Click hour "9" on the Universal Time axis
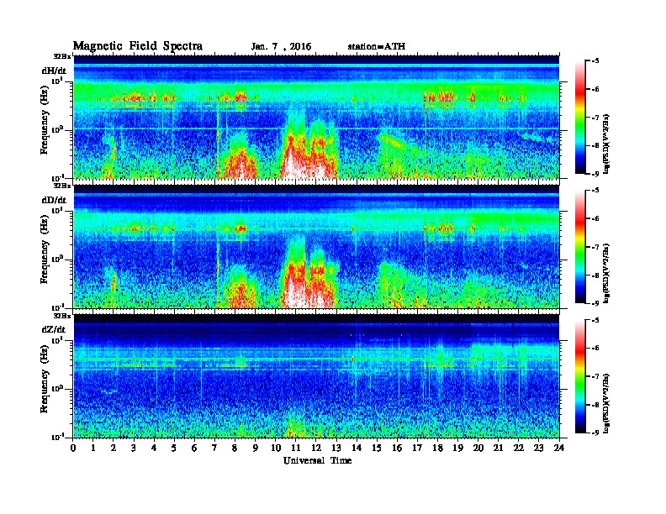Image resolution: width=666 pixels, height=514 pixels. point(256,448)
